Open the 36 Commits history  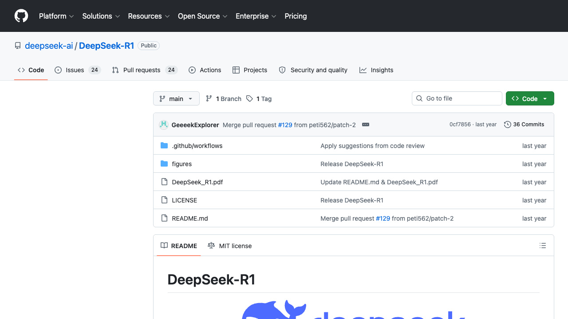524,124
